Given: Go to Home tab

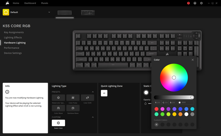Looking at the screenshot, I should (x=16, y=3).
